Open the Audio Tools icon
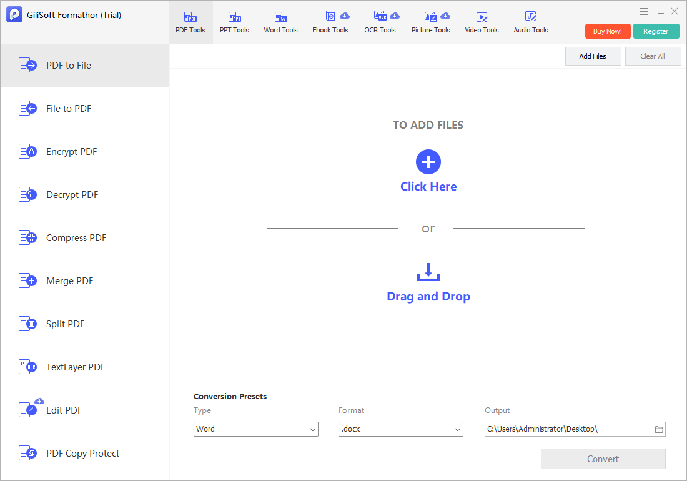This screenshot has width=687, height=481. coord(531,17)
